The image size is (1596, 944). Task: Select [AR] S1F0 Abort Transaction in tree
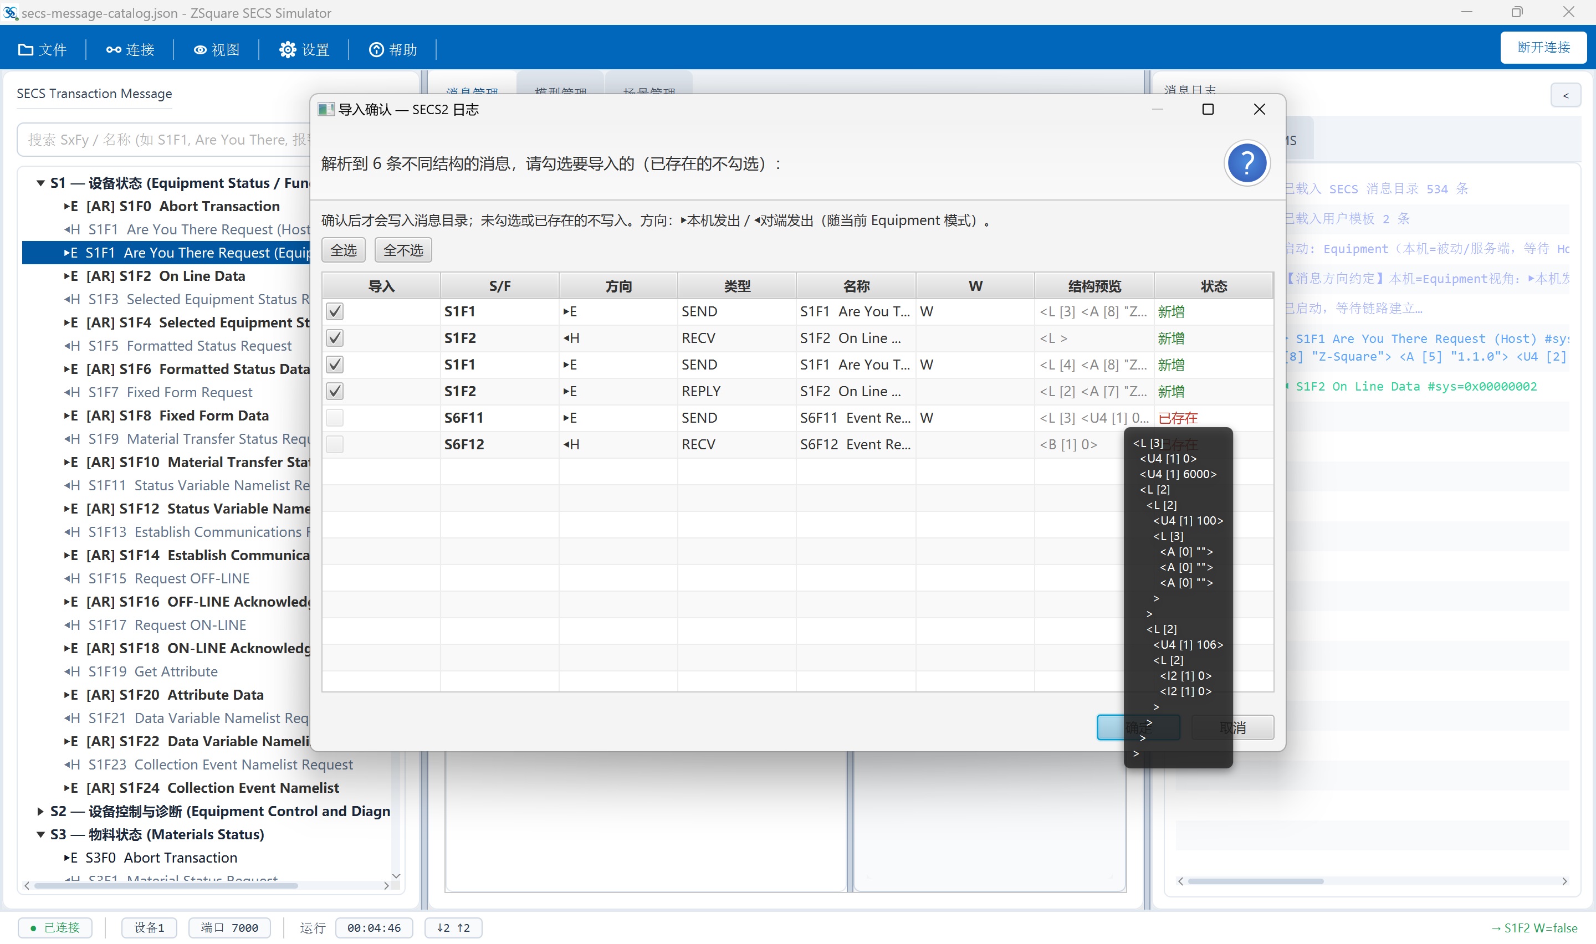point(172,206)
